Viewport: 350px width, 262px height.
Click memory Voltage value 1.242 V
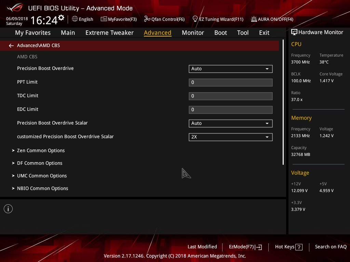[x=326, y=136]
